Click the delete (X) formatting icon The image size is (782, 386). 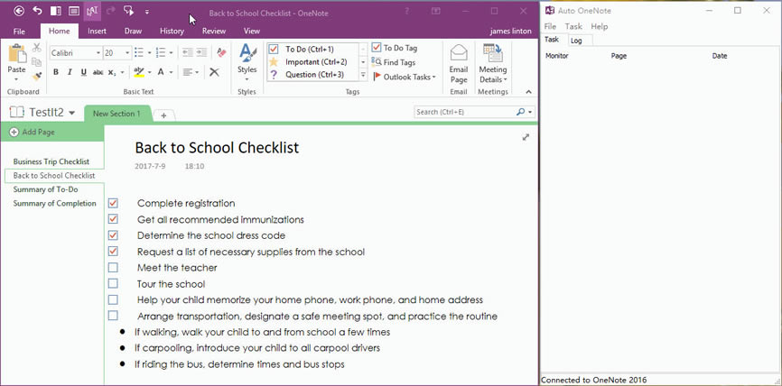pos(214,72)
